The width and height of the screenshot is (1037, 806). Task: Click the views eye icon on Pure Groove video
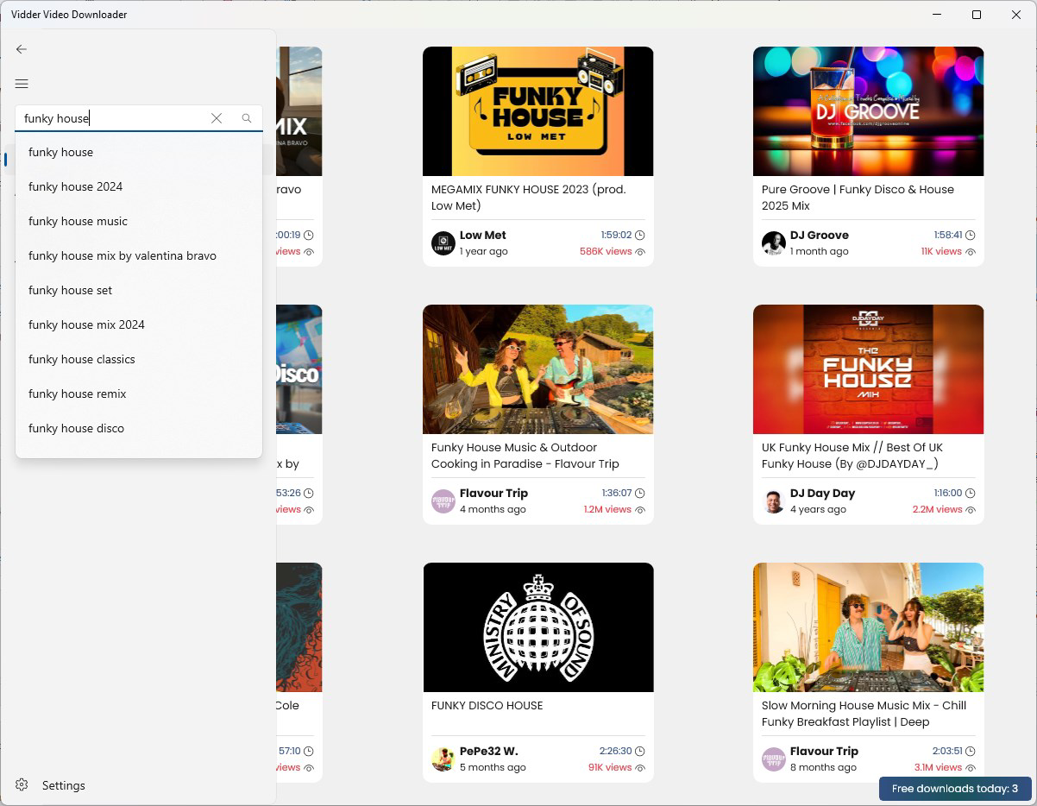coord(970,251)
